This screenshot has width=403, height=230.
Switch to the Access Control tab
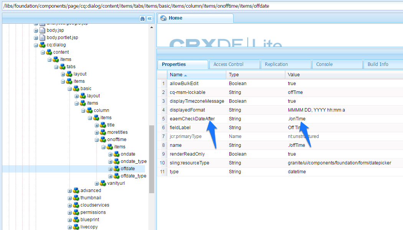(x=234, y=64)
